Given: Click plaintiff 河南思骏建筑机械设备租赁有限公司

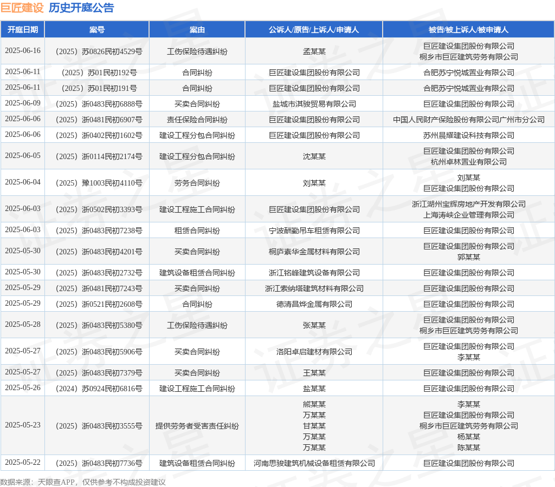Looking at the screenshot, I should point(314,463).
